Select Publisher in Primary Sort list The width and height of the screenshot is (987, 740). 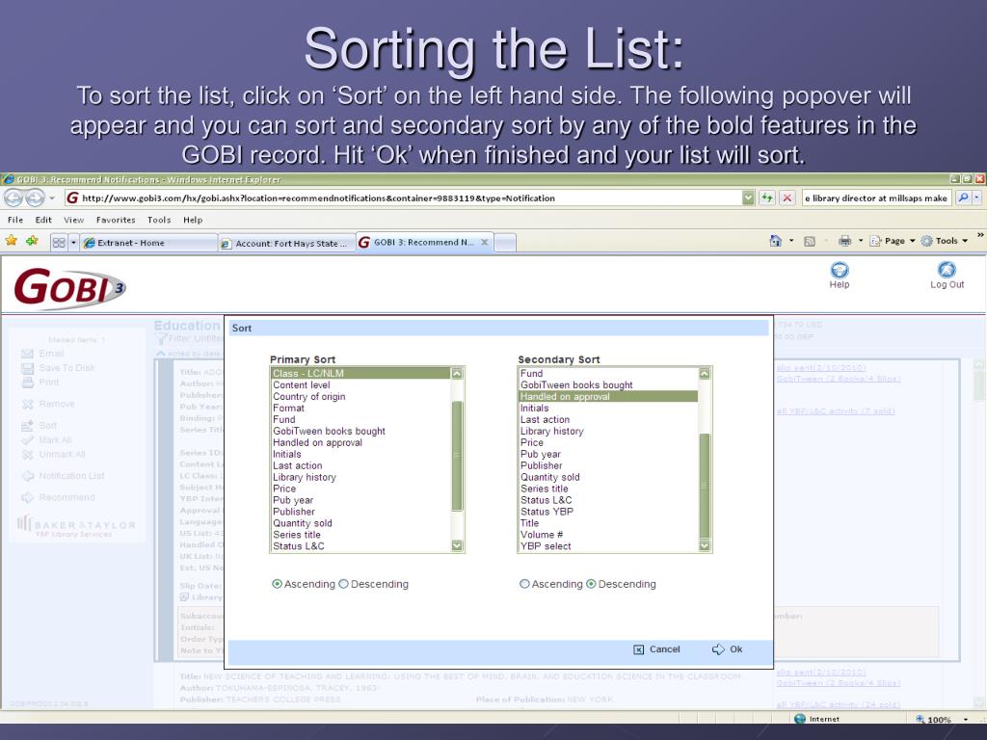[360, 512]
